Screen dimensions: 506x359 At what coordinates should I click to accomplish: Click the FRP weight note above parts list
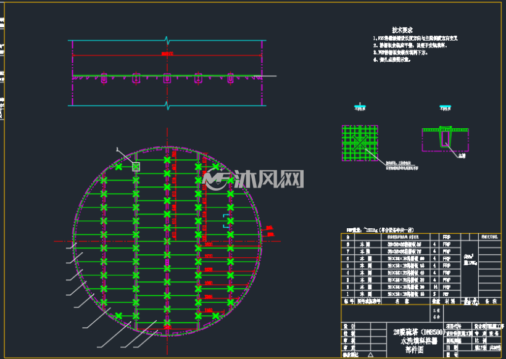380,230
